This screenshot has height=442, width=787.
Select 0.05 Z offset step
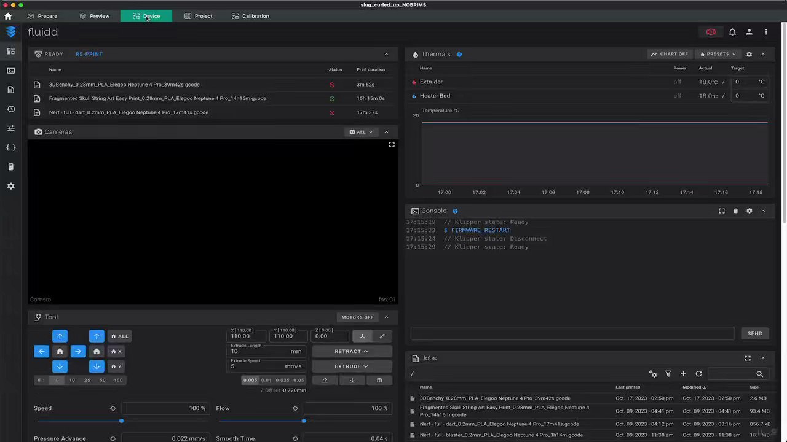pyautogui.click(x=299, y=380)
